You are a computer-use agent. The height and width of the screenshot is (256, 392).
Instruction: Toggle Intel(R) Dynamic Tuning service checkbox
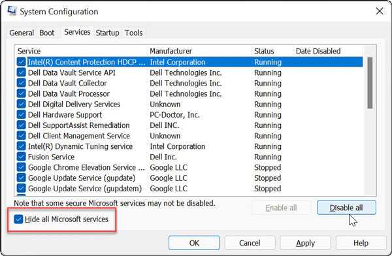click(22, 146)
